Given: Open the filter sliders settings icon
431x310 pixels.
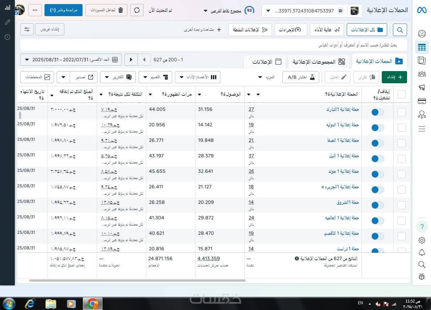Looking at the screenshot, I should tap(27, 29).
